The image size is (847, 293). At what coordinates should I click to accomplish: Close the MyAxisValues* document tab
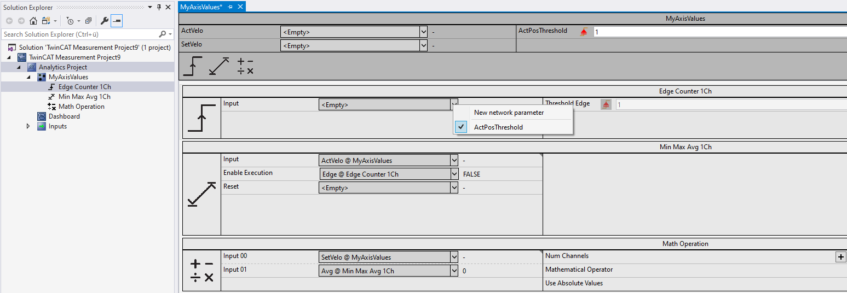tap(240, 7)
